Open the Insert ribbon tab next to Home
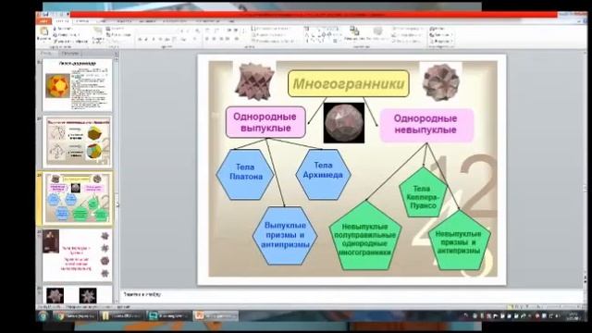This screenshot has height=333, width=592. tap(82, 21)
